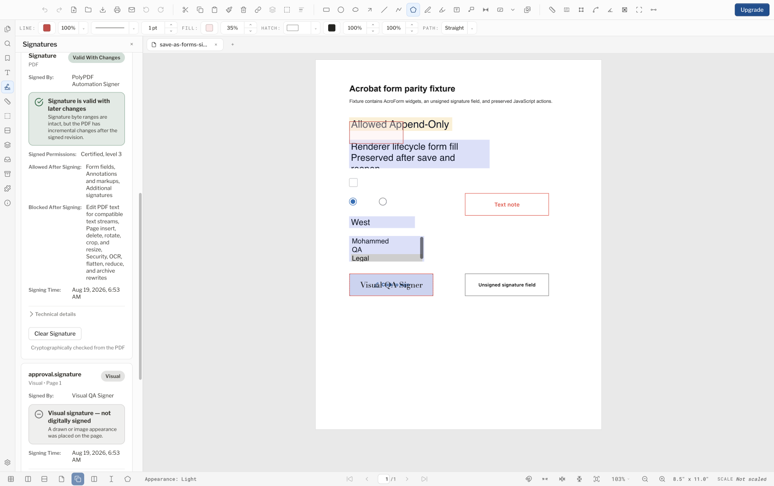Toggle text select cursor mode
The image size is (774, 486).
tap(111, 479)
